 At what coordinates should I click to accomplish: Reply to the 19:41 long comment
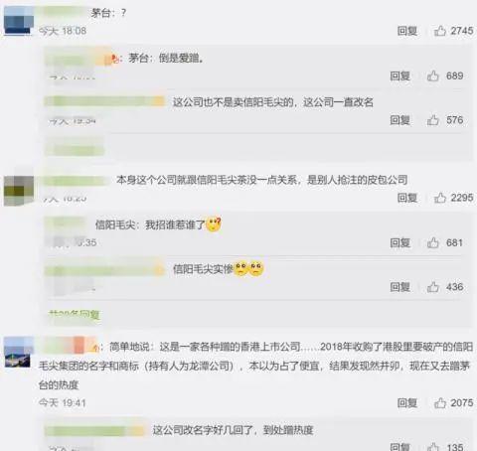pos(407,403)
